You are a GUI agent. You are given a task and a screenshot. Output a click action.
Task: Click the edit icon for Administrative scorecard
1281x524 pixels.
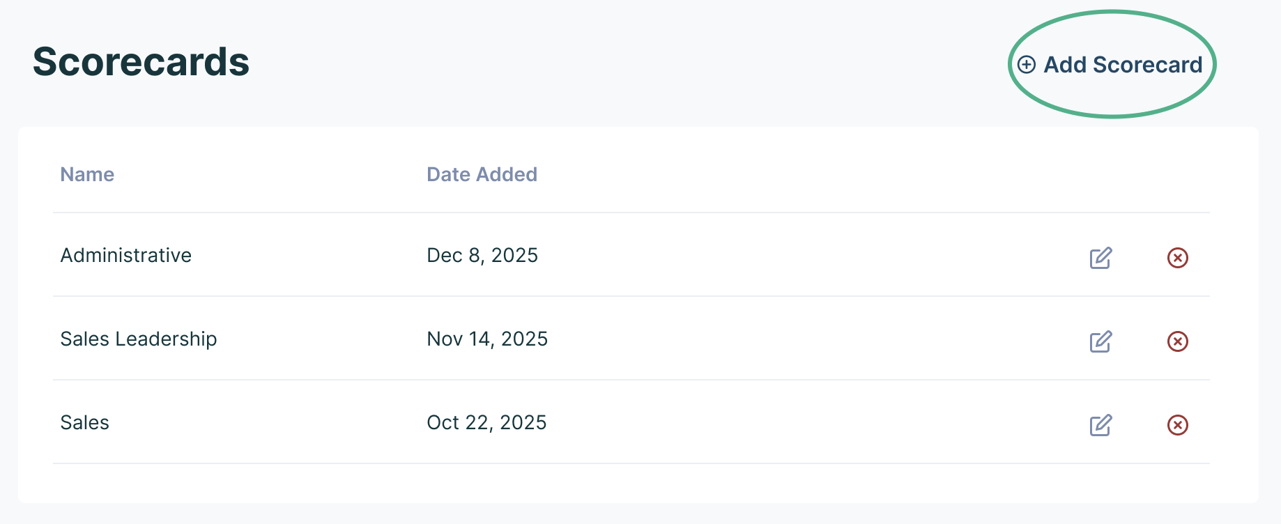click(1101, 258)
